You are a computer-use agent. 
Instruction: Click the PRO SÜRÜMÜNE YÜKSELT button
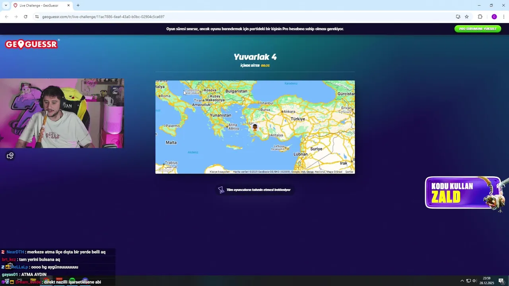[x=478, y=29]
